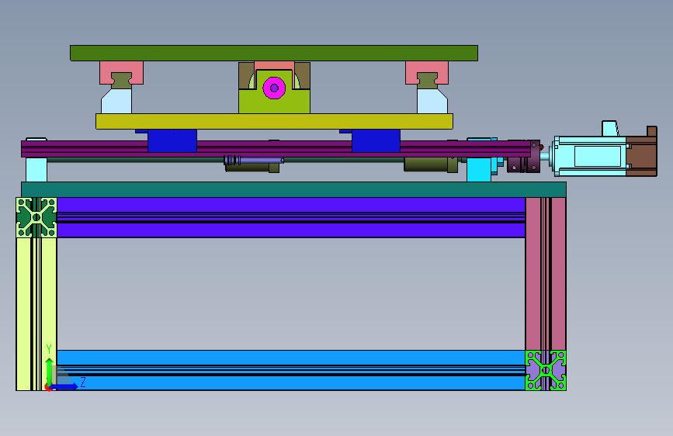Viewport: 673px width, 436px height.
Task: Pick the teal base plate
Action: click(293, 189)
